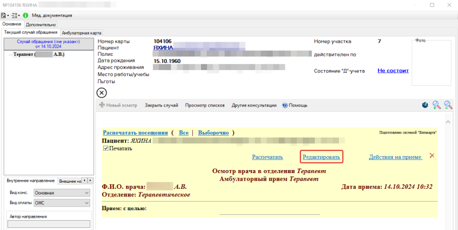458x230 pixels.
Task: Uncheck the Печатать checkbox
Action: (x=106, y=148)
